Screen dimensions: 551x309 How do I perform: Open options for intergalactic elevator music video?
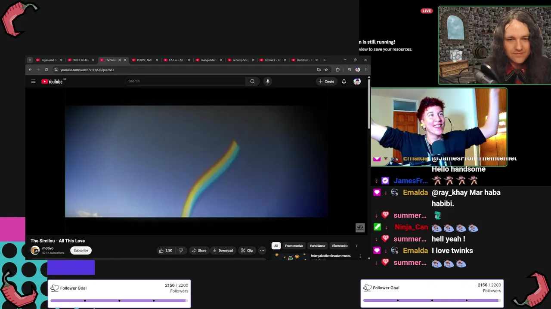360,256
